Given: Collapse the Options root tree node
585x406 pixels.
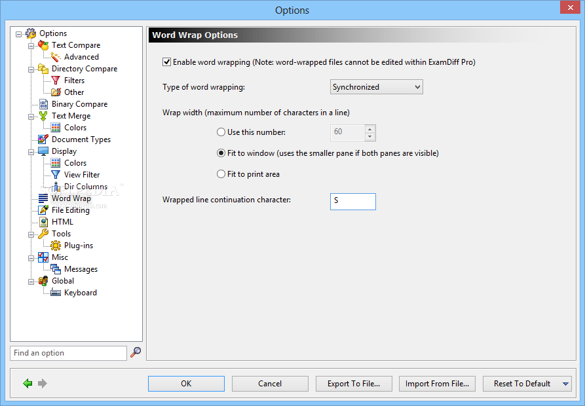Looking at the screenshot, I should click(x=18, y=34).
